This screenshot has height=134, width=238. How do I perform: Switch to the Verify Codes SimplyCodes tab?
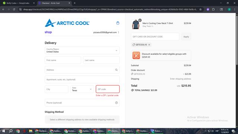point(18,3)
